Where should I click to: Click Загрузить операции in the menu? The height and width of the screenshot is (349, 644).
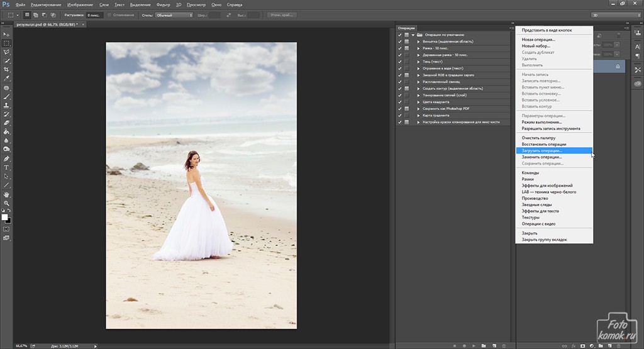click(541, 151)
